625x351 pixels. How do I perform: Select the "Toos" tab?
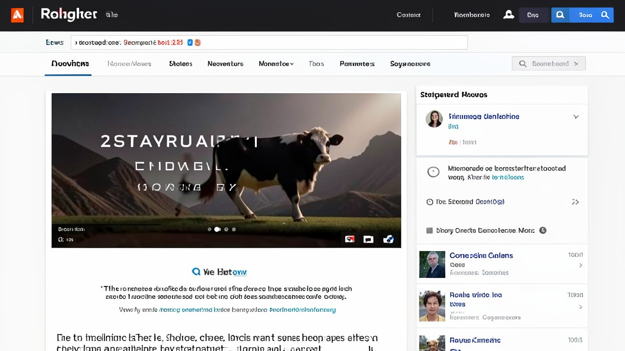pos(316,64)
